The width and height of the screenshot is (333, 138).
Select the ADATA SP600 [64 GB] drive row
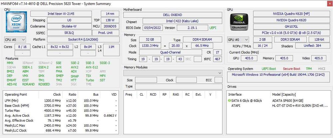pyautogui.click(x=279, y=101)
